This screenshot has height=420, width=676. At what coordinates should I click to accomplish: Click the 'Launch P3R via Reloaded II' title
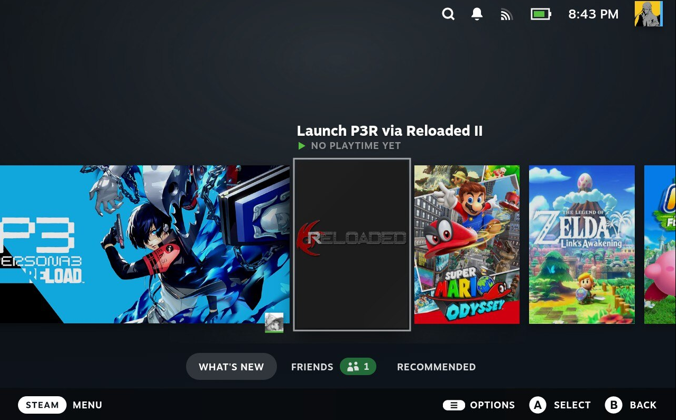[x=390, y=130]
